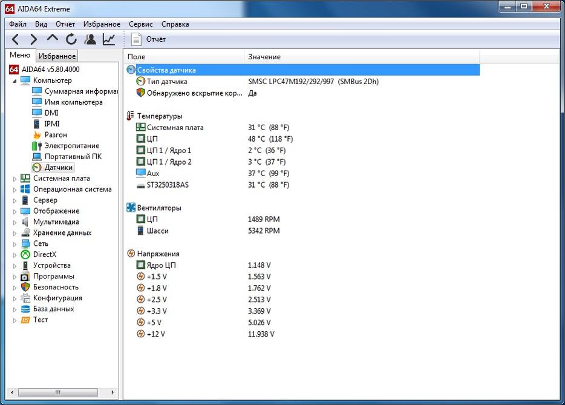This screenshot has width=565, height=405.
Task: Select the Тип датчика row
Action: coord(302,82)
